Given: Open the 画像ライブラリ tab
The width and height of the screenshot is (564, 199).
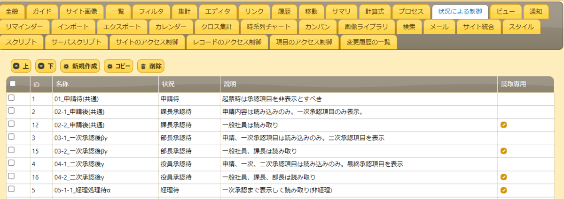Looking at the screenshot, I should [x=368, y=27].
